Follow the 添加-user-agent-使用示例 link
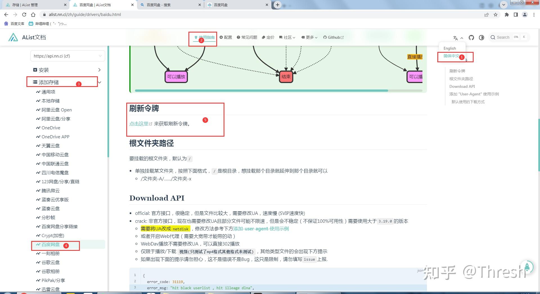This screenshot has width=540, height=294. pos(261,229)
